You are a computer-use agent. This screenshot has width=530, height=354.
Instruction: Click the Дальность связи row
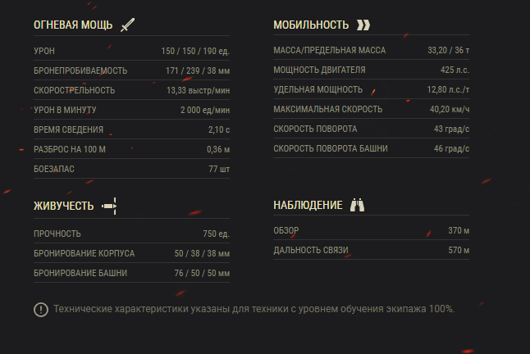(371, 250)
